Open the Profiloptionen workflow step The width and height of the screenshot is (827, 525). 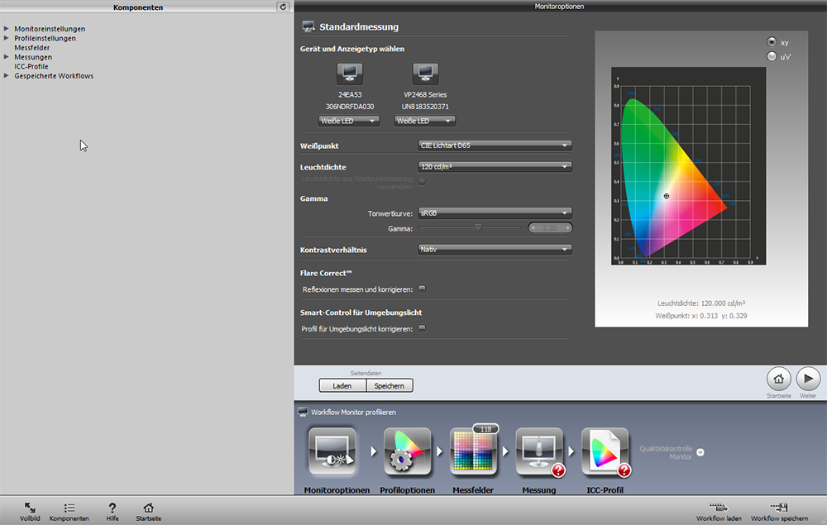[x=407, y=452]
